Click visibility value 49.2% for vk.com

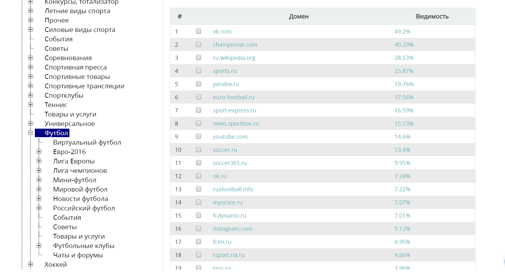point(402,31)
